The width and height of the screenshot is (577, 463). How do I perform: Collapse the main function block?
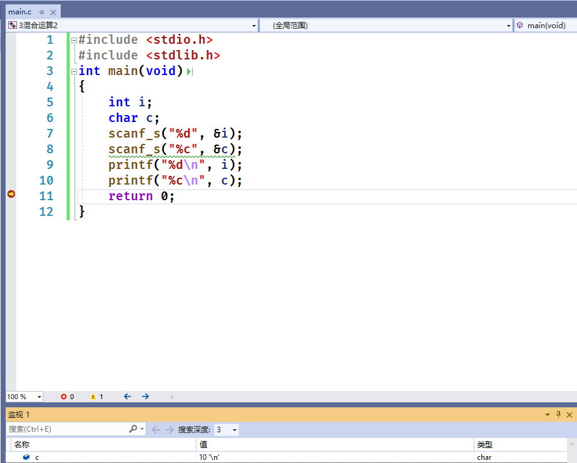click(74, 71)
